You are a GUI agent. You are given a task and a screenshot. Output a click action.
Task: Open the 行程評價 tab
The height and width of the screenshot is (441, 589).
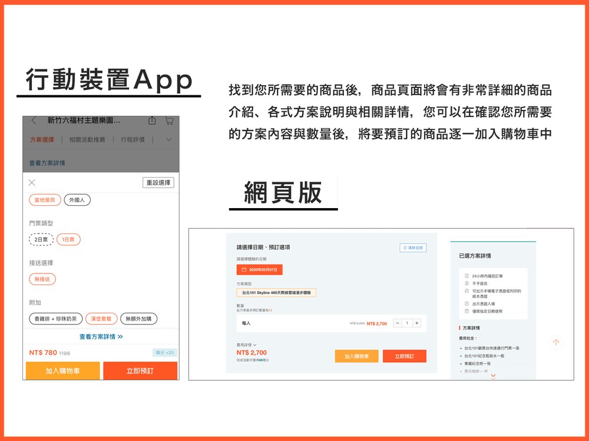[x=133, y=139]
